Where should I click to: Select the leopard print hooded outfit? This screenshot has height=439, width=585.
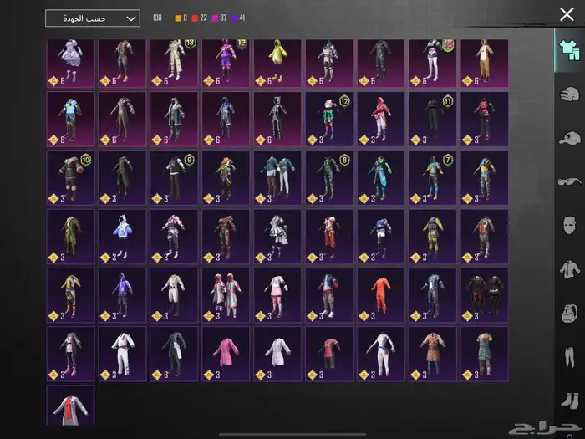(484, 63)
